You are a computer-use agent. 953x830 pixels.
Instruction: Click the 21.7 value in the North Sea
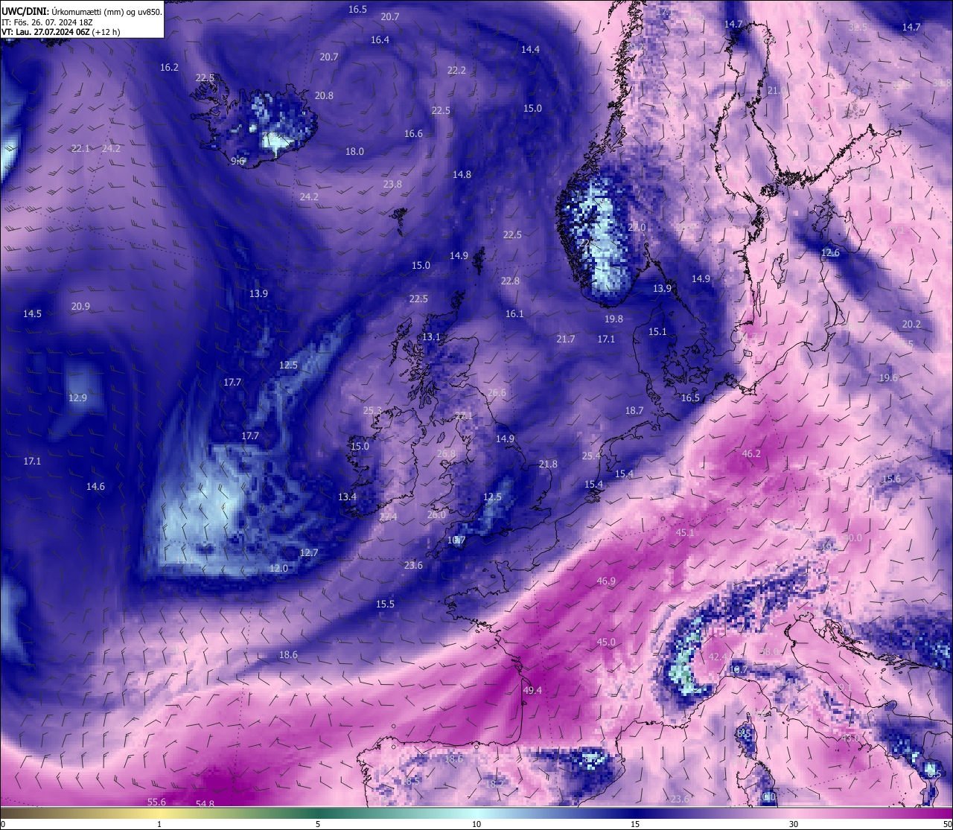[x=566, y=339]
